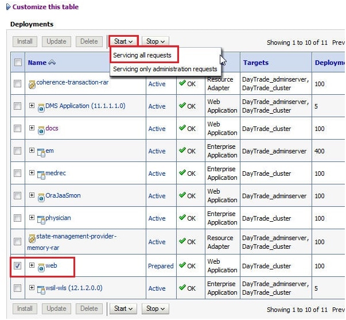346x320 pixels.
Task: Expand the docs tree node
Action: [x=32, y=128]
